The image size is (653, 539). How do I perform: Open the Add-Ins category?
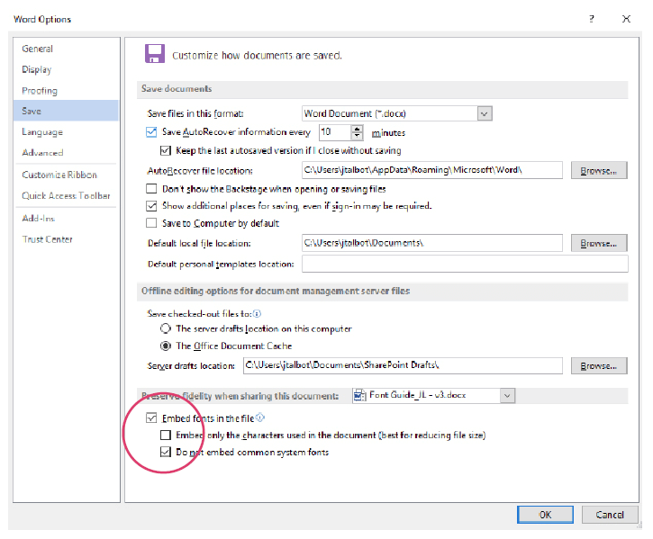pos(66,218)
